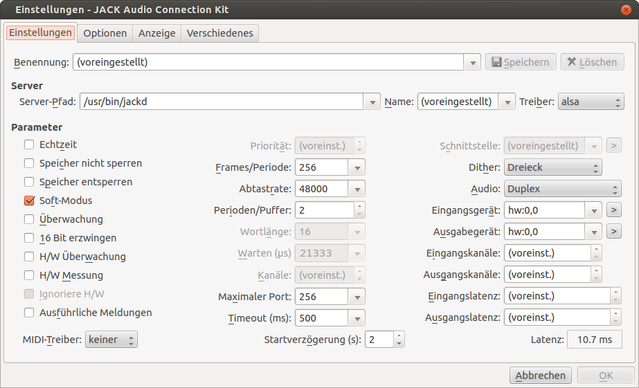Switch to the Anzeige tab

click(156, 33)
